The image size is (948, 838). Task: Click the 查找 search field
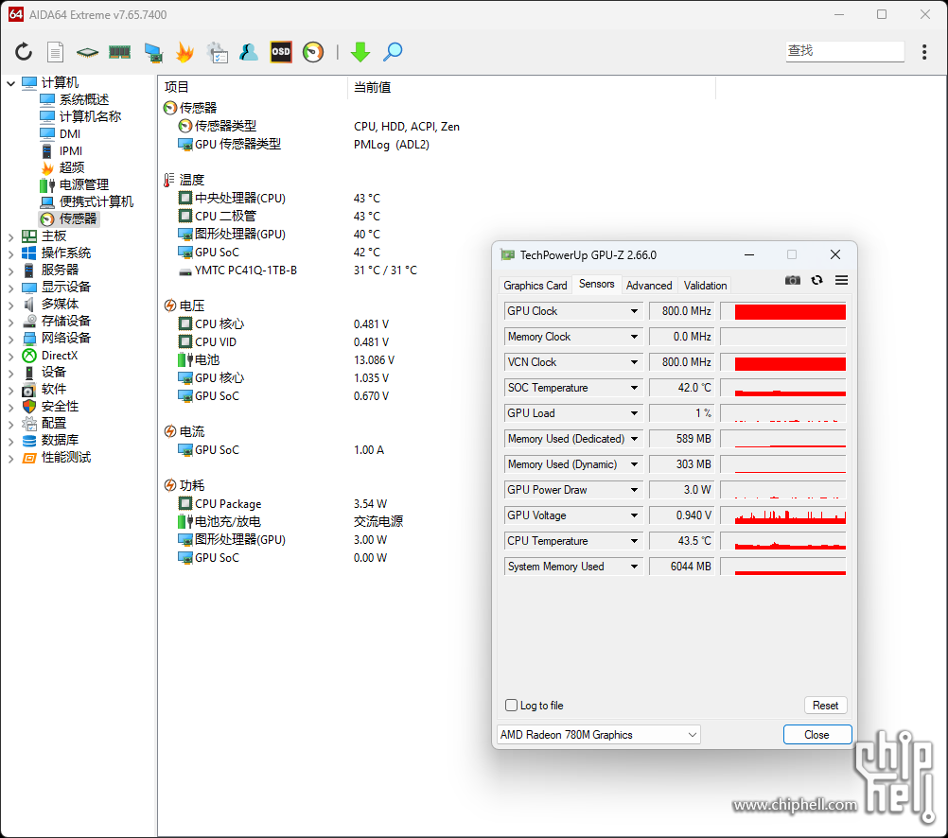click(x=845, y=51)
